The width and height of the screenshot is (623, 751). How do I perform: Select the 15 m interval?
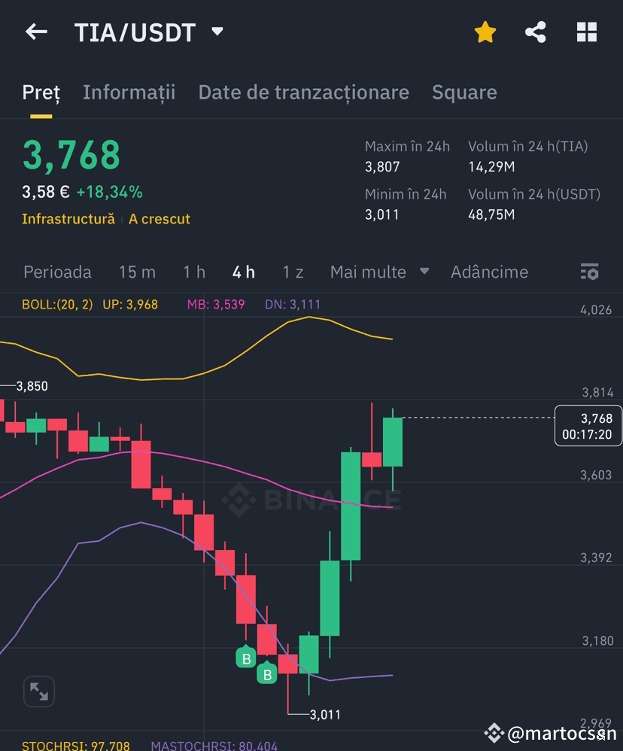137,272
